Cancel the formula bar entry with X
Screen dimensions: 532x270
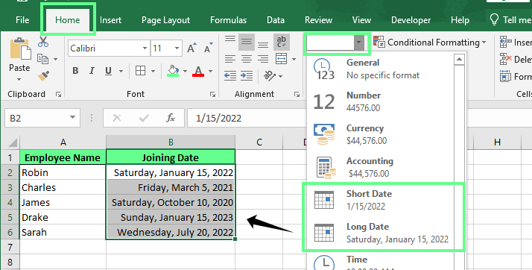(117, 118)
